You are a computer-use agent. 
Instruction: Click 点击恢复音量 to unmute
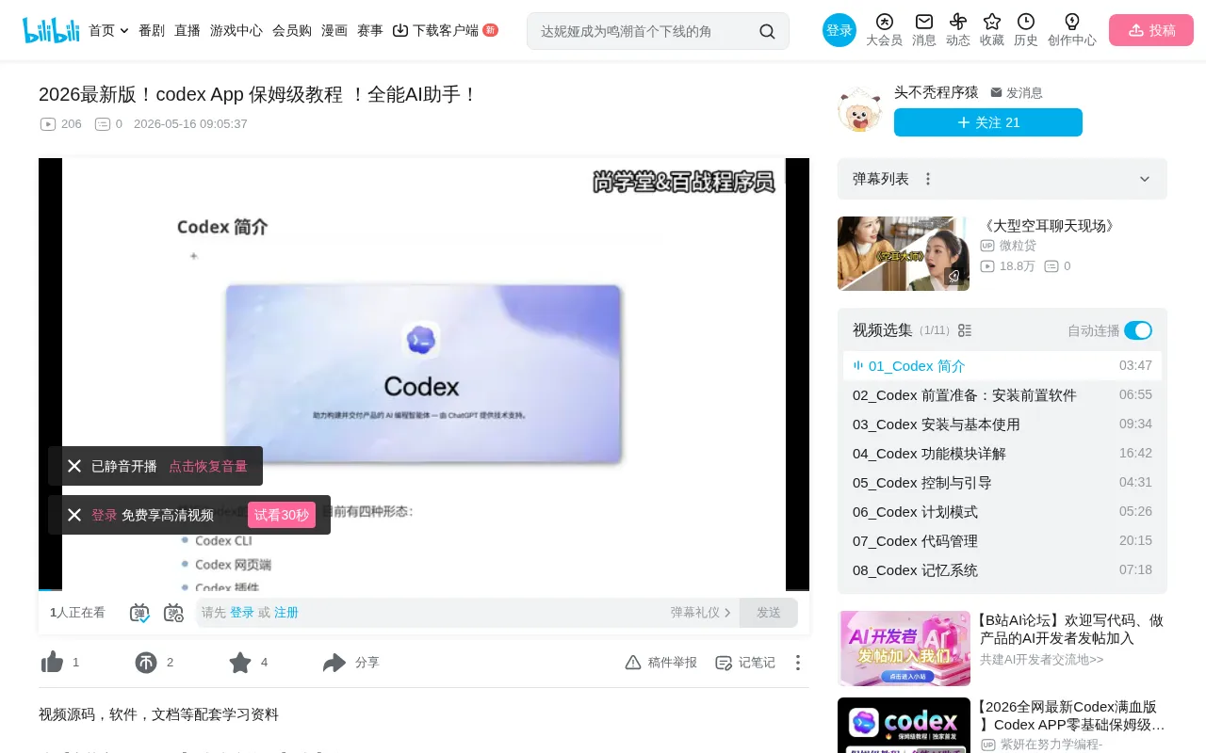pyautogui.click(x=208, y=466)
